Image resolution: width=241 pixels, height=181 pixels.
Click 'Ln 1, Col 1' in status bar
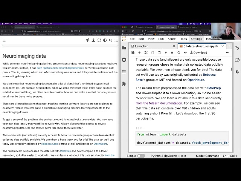(230, 156)
